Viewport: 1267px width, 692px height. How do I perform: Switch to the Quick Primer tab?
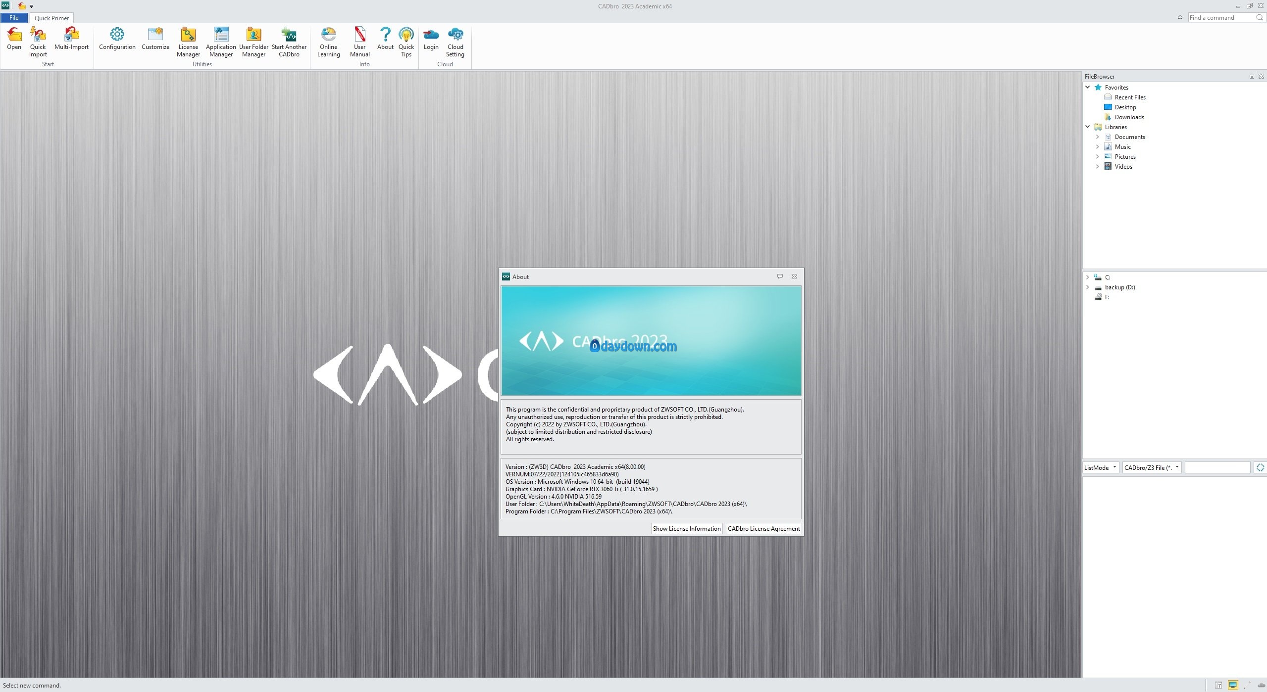coord(51,18)
